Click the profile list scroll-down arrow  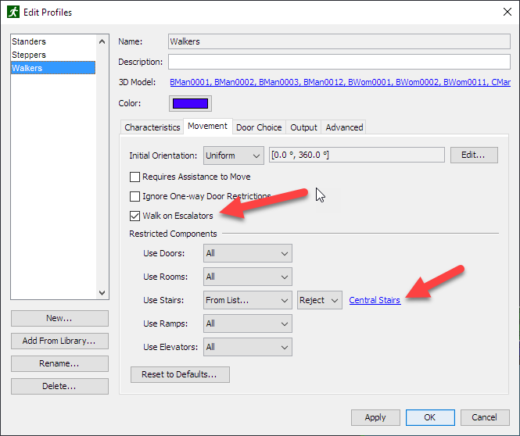click(102, 292)
